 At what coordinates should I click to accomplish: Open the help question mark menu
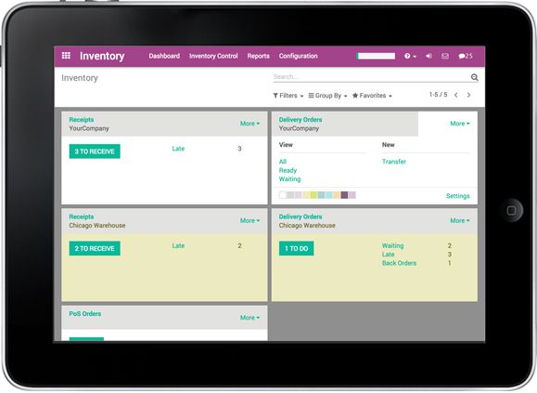pyautogui.click(x=410, y=56)
